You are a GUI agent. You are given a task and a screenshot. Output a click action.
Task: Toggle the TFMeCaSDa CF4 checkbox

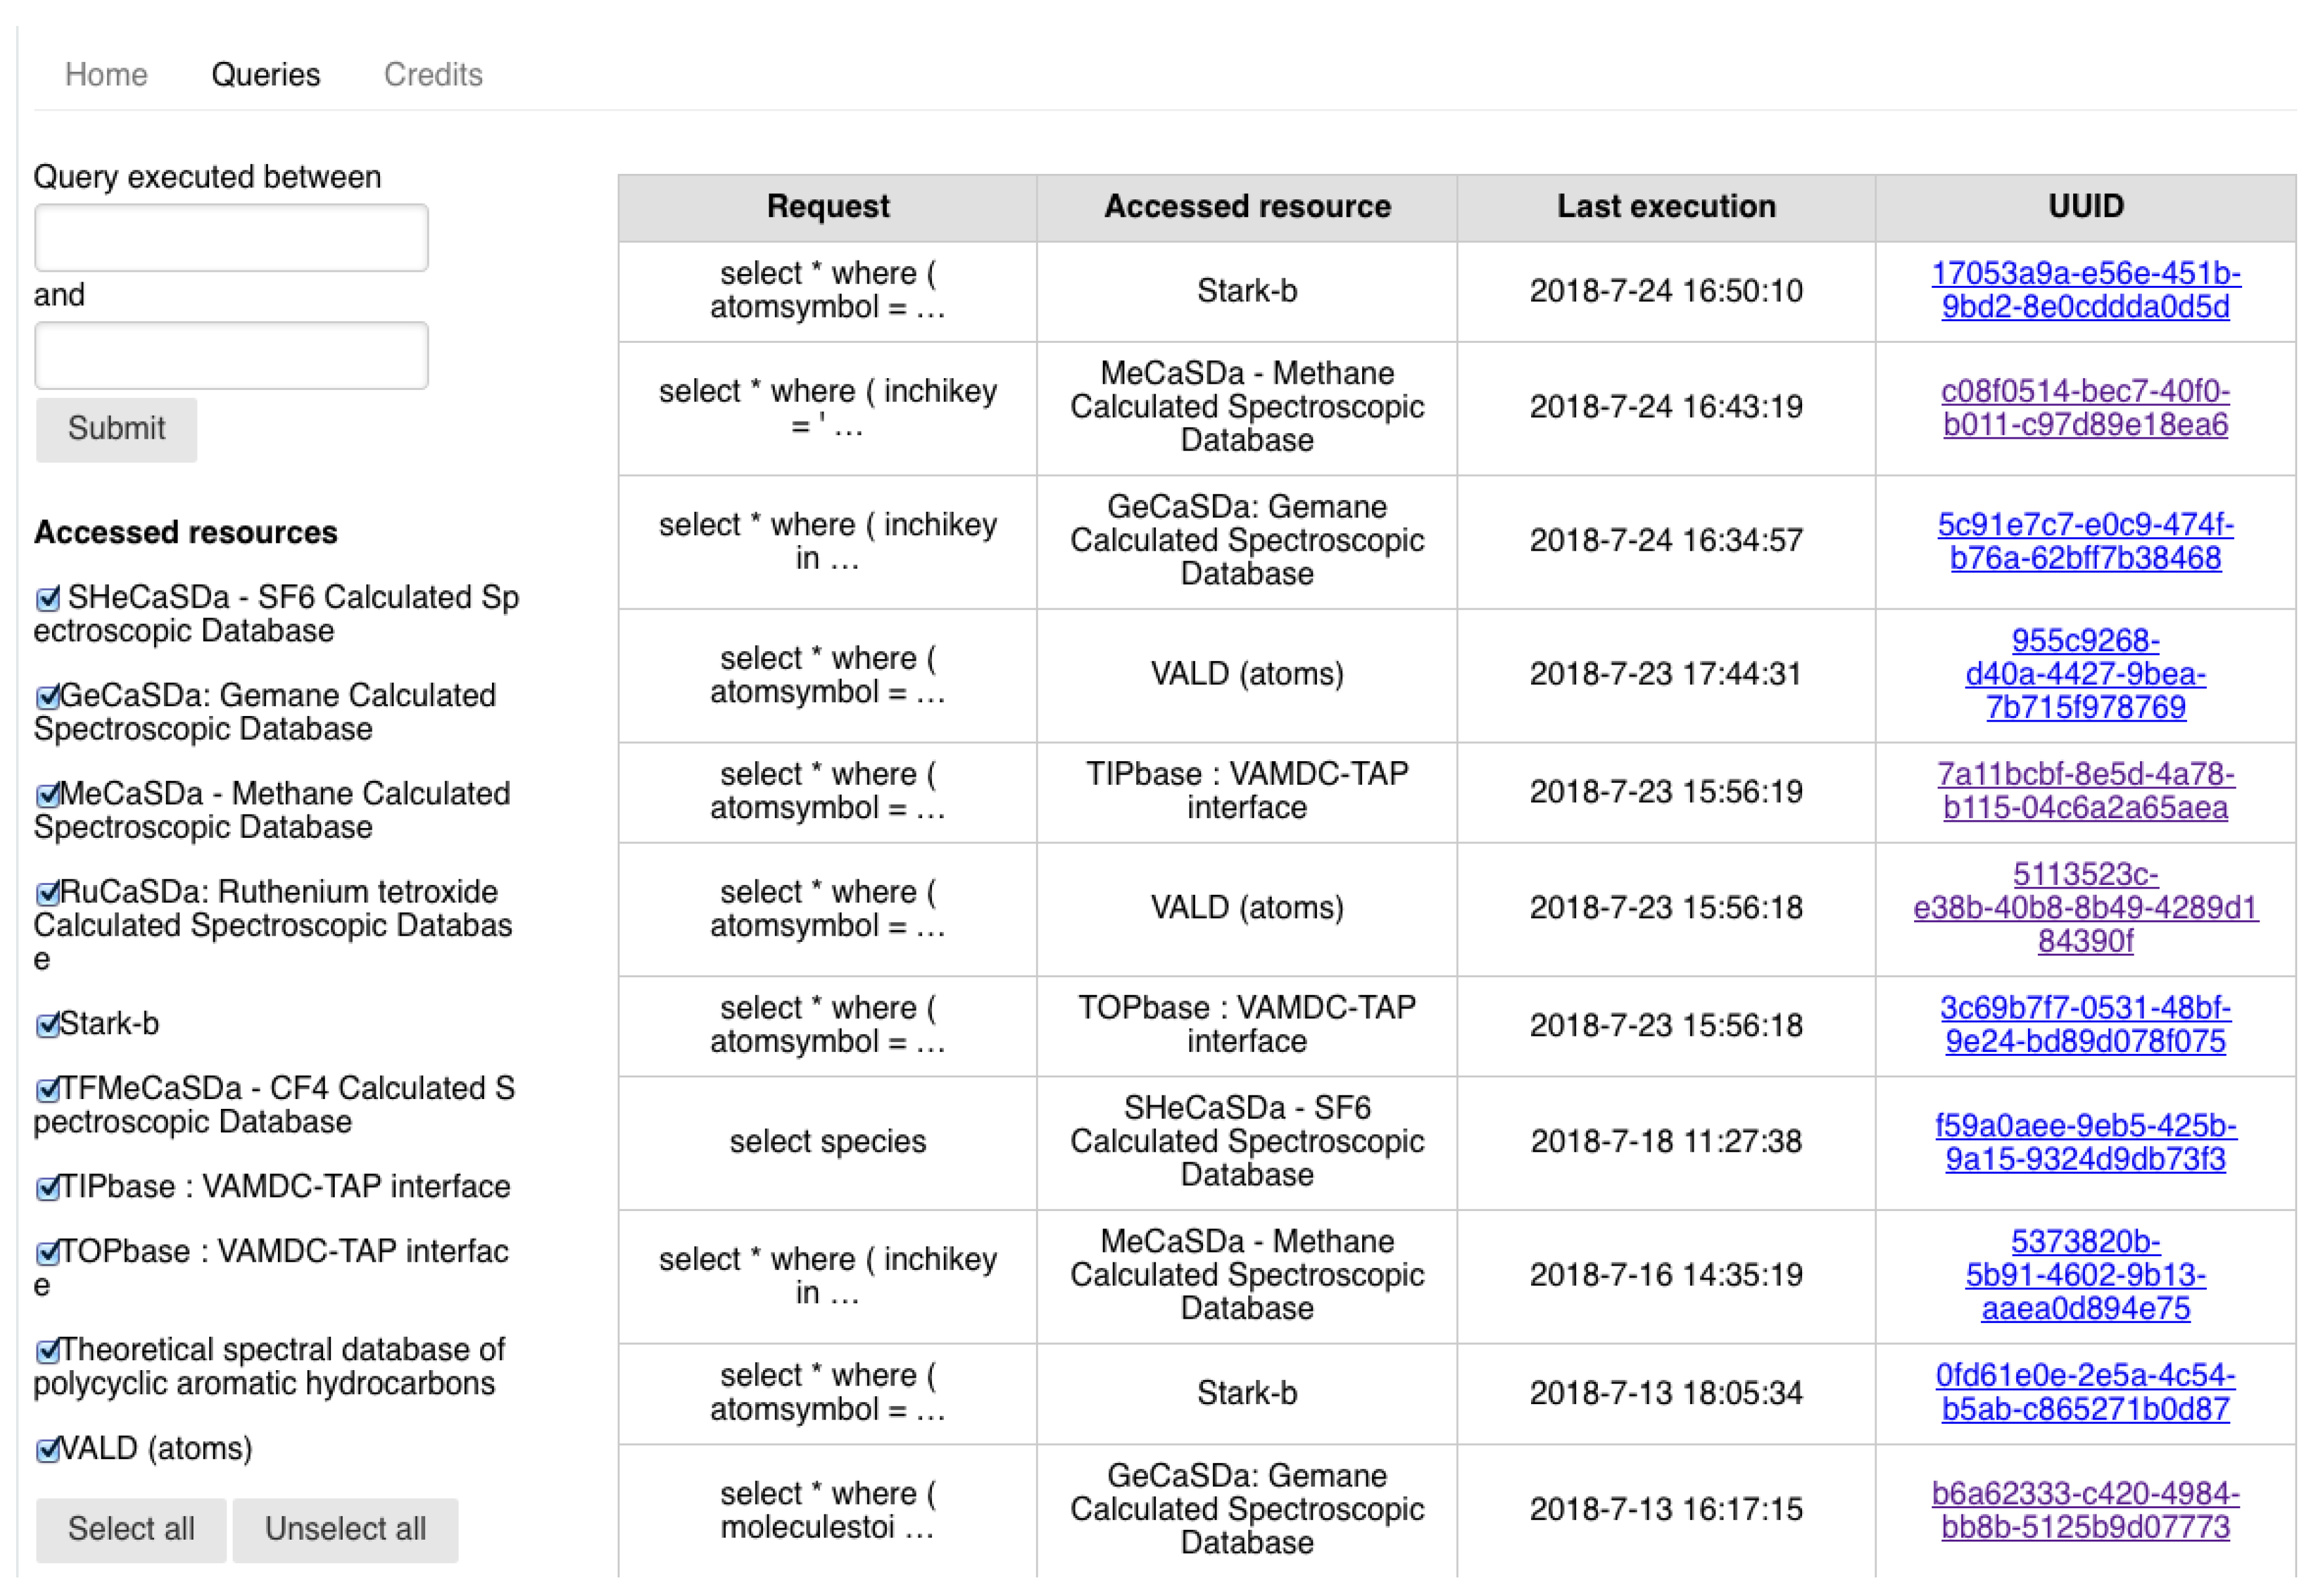[x=47, y=1090]
